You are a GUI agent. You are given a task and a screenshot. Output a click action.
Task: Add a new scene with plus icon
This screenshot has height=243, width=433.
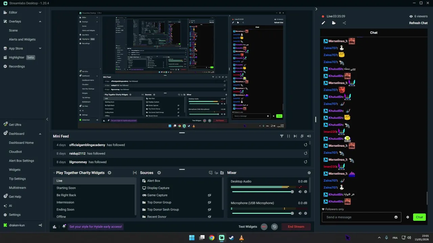[x=109, y=172]
